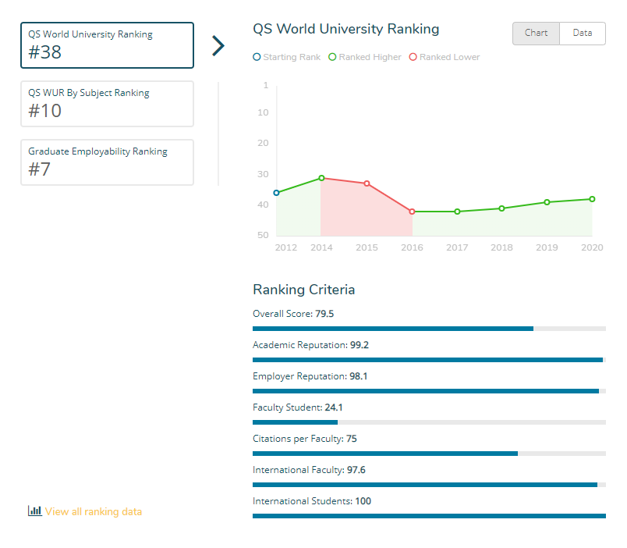Click the Faculty Student progress bar
This screenshot has width=627, height=548.
pos(429,422)
